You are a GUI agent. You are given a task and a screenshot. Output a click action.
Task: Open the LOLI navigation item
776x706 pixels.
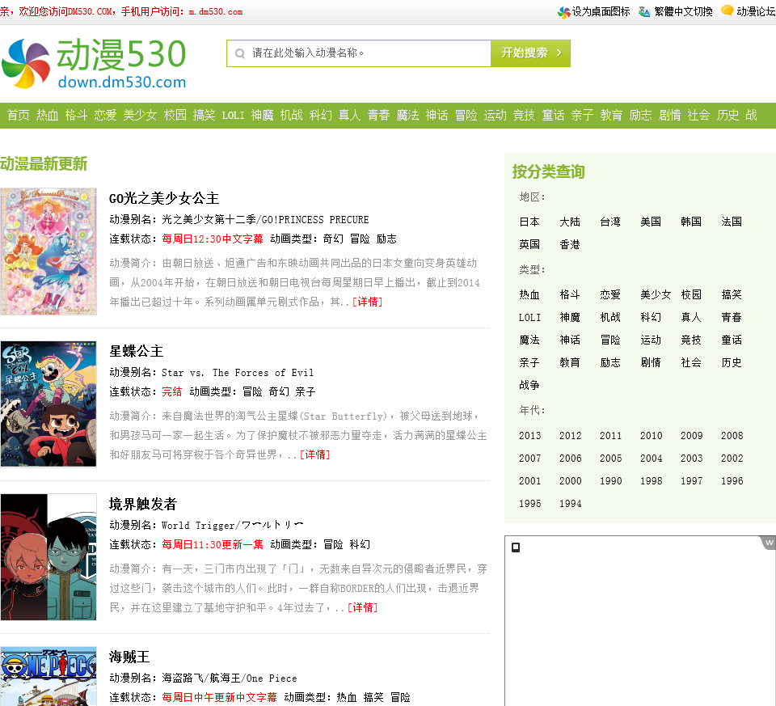click(233, 116)
